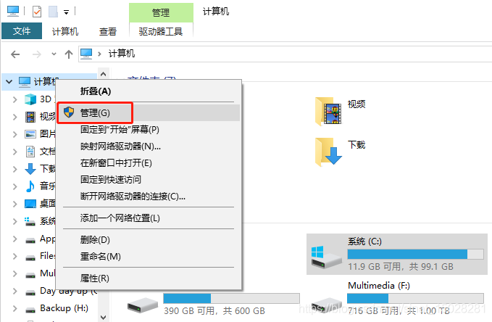Viewport: 492px width, 322px height.
Task: Select the 3D objects cube icon
Action: click(30, 99)
